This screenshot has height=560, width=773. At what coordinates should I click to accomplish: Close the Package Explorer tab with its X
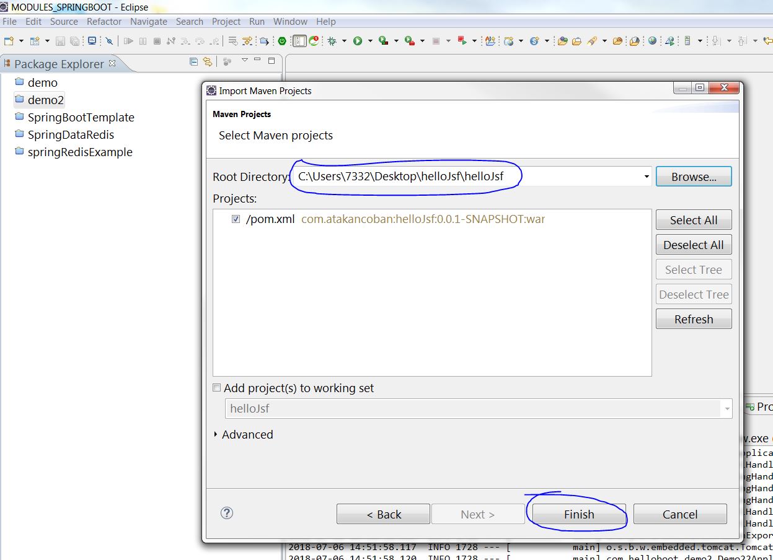pyautogui.click(x=112, y=63)
